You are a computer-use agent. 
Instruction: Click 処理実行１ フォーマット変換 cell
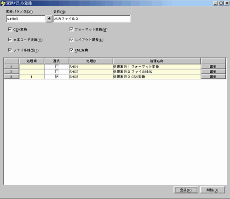tap(157, 67)
